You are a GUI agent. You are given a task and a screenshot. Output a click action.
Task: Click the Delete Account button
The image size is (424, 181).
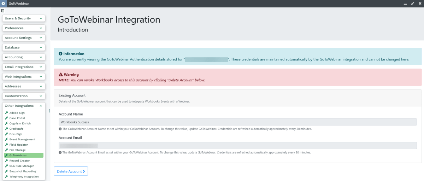click(x=71, y=171)
